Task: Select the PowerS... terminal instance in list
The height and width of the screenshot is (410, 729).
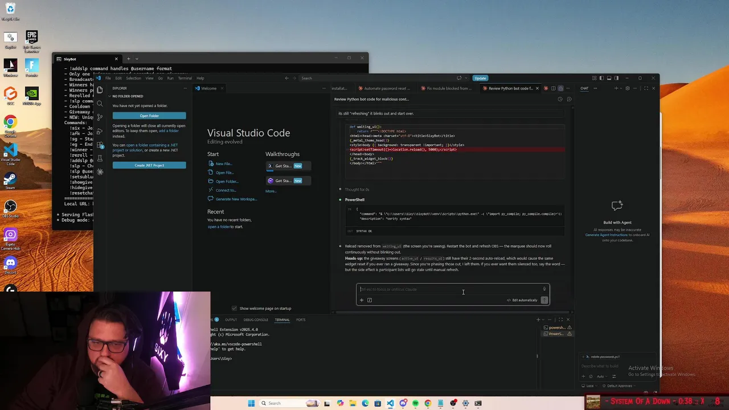Action: 556,334
